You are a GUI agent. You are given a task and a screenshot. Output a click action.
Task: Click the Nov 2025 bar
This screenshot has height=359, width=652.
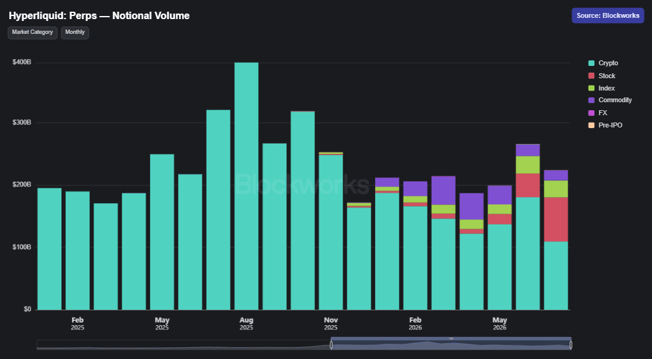(331, 231)
